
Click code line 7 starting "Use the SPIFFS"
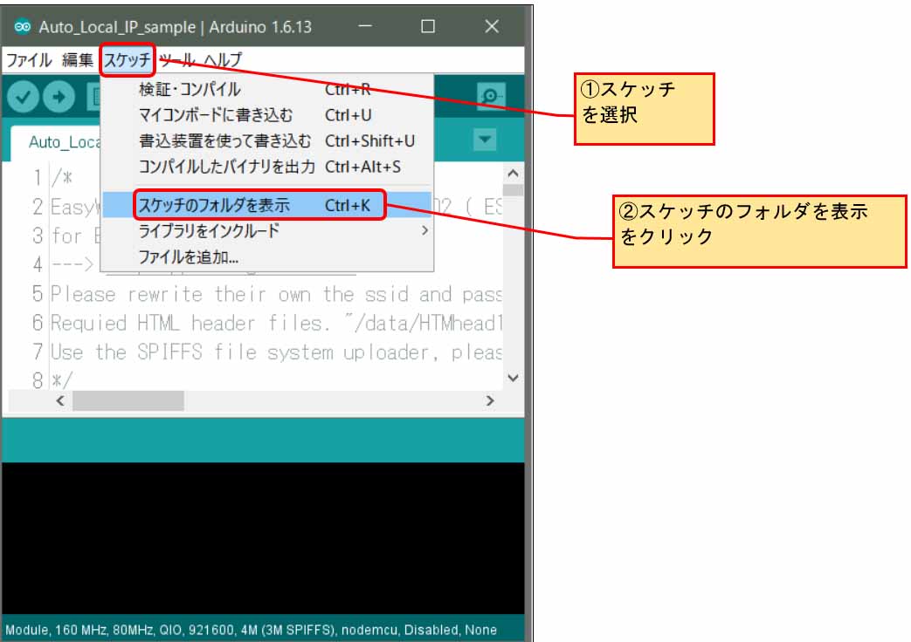tap(276, 352)
